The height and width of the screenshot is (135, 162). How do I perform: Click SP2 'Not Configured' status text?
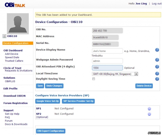pyautogui.click(x=64, y=114)
